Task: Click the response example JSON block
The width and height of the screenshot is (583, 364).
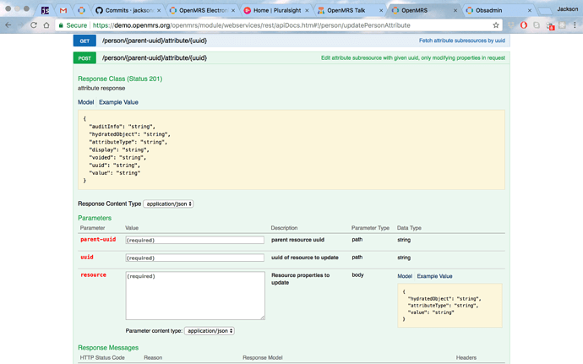Action: pyautogui.click(x=291, y=149)
